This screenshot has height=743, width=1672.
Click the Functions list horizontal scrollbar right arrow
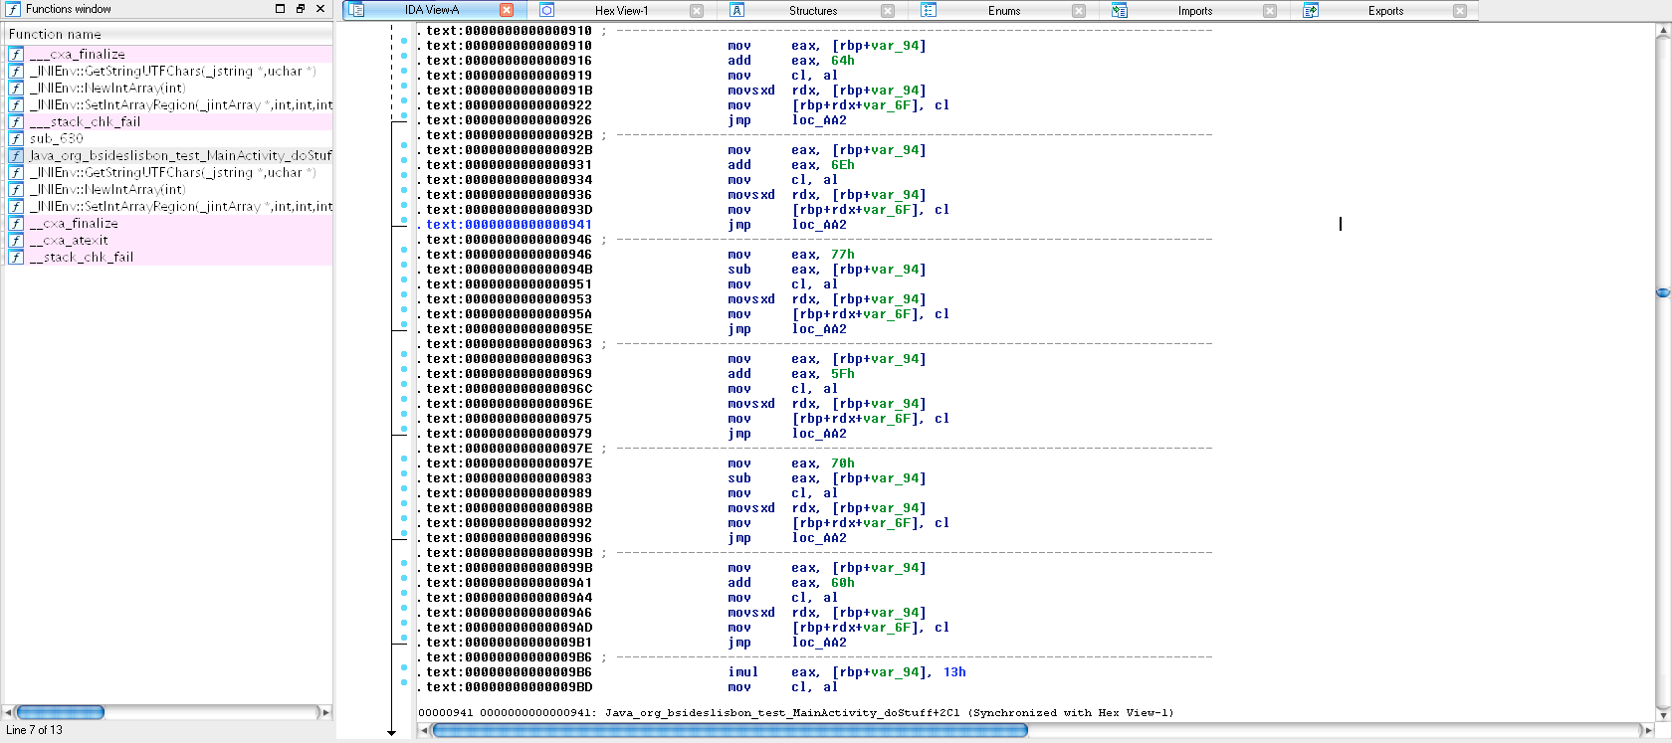[x=324, y=712]
